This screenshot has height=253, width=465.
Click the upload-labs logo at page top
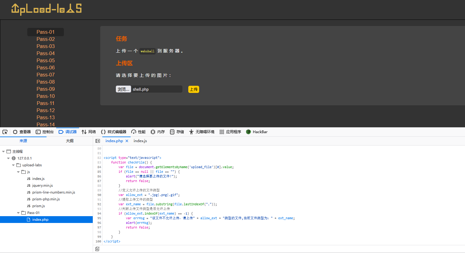tap(47, 9)
